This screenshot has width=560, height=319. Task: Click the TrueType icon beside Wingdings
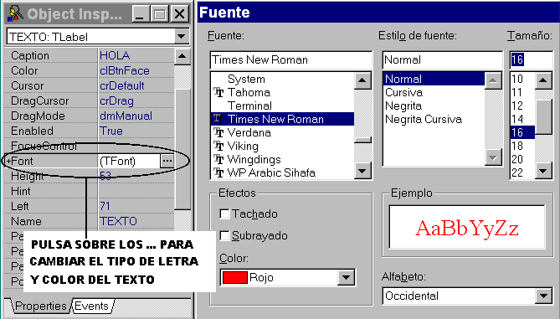click(x=218, y=159)
